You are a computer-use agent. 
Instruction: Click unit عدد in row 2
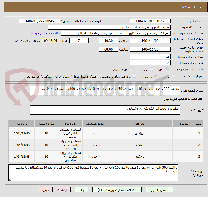coord(95,145)
